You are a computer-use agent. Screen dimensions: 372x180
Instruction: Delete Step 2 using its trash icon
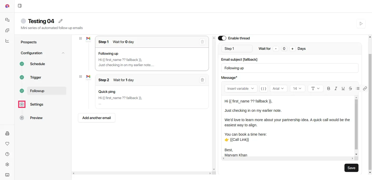tap(202, 80)
